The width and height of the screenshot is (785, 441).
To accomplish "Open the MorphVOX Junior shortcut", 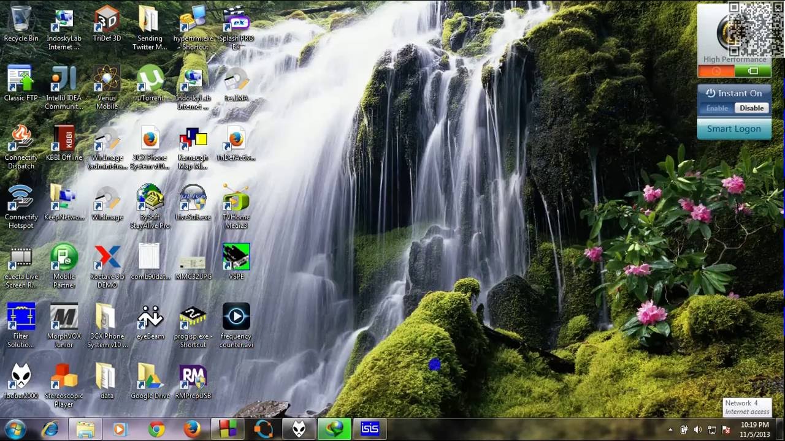I will coord(64,326).
